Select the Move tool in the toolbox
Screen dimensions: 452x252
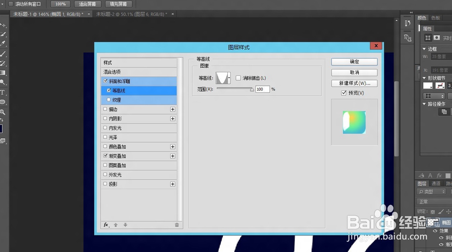[x=3, y=25]
